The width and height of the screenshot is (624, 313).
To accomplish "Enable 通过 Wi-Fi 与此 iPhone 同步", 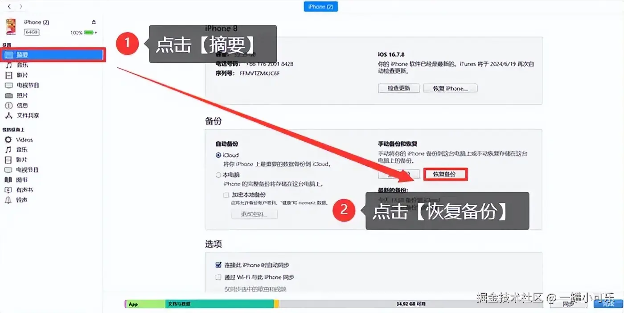I will (x=218, y=277).
